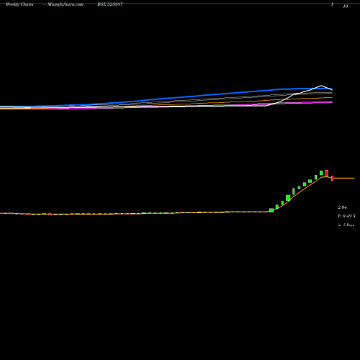The height and width of the screenshot is (360, 360).
Task: Click the MunafaSutra.com label in header
Action: point(66,4)
